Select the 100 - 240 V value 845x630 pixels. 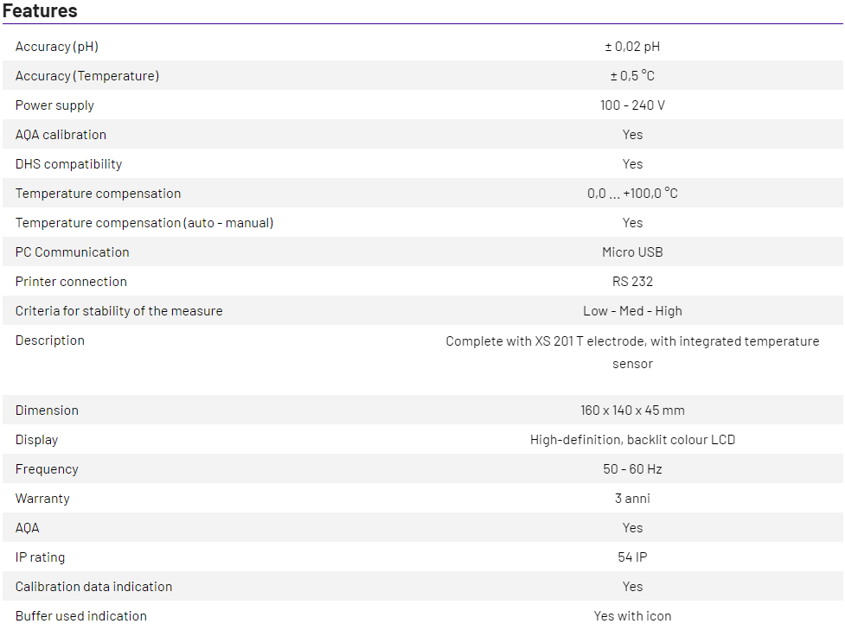[x=632, y=105]
